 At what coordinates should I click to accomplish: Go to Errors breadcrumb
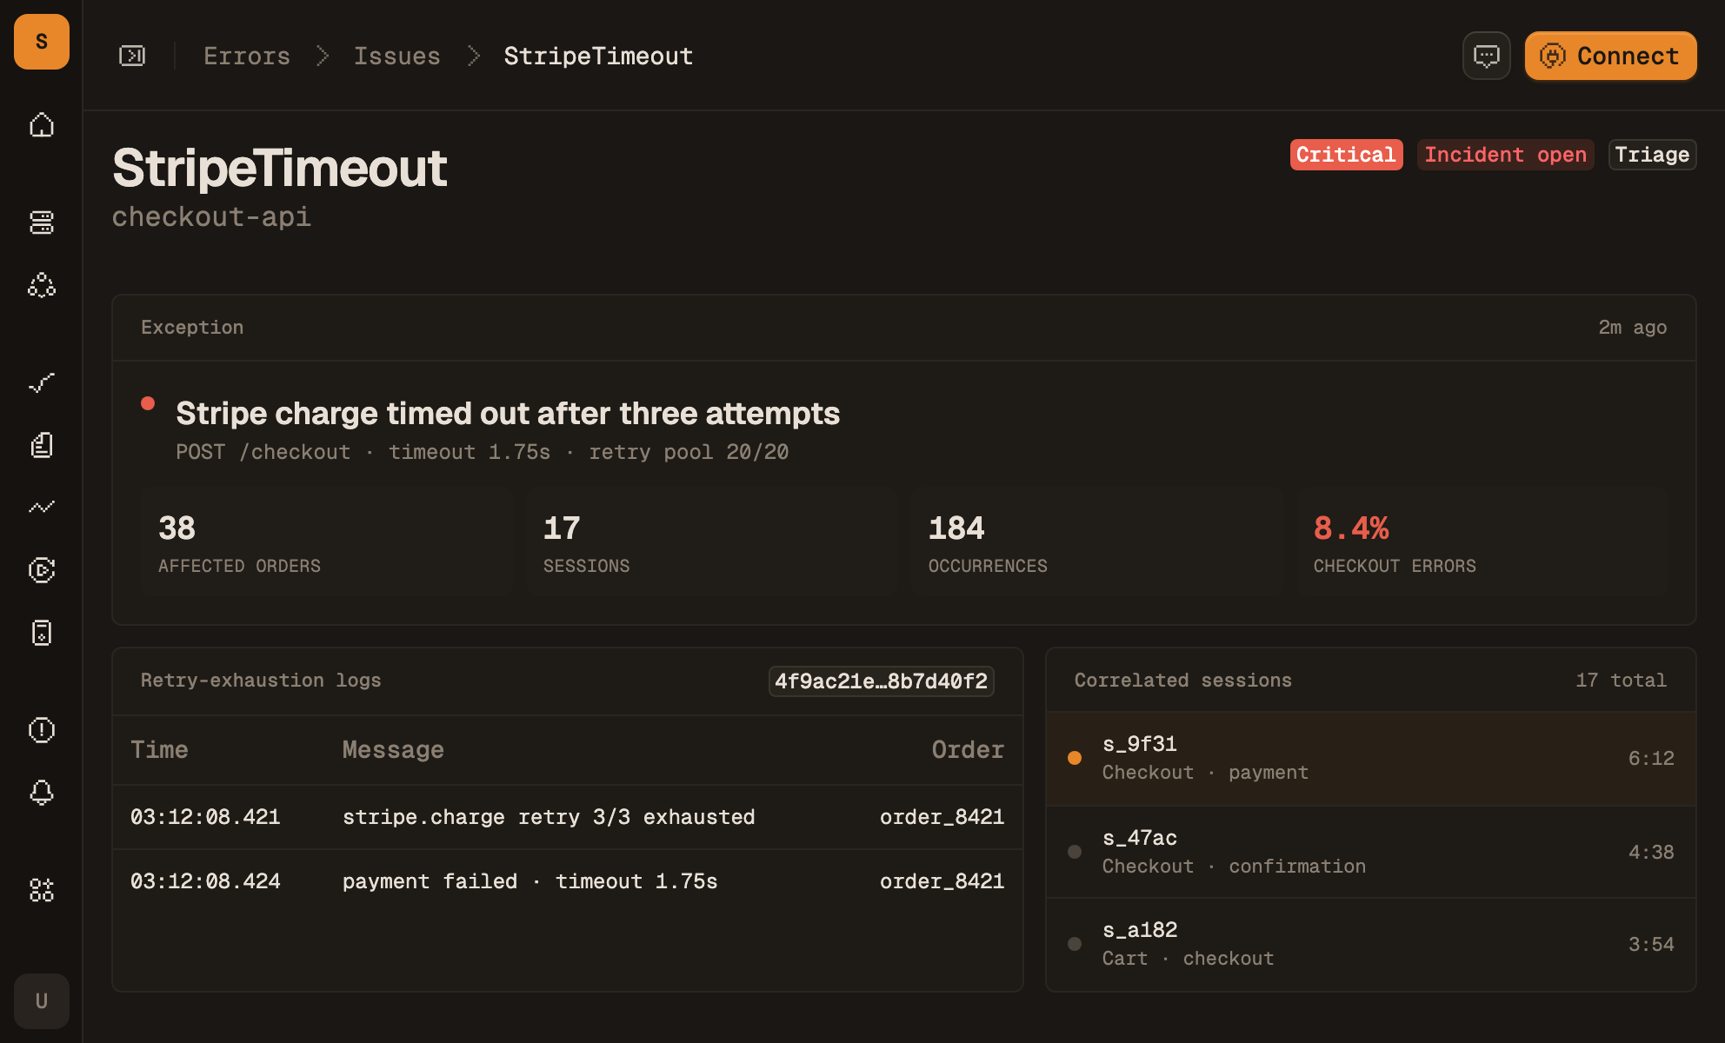point(247,56)
